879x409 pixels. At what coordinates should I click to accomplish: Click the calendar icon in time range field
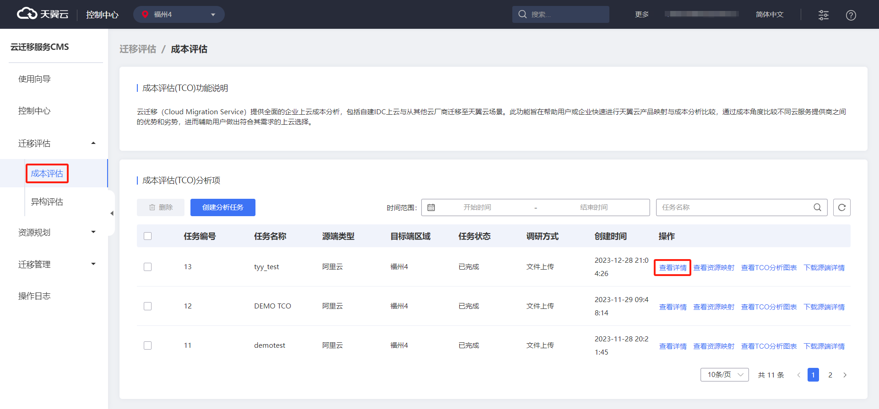coord(431,207)
